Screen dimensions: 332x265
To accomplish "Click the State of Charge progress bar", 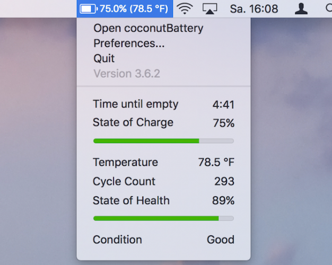I will tap(163, 141).
